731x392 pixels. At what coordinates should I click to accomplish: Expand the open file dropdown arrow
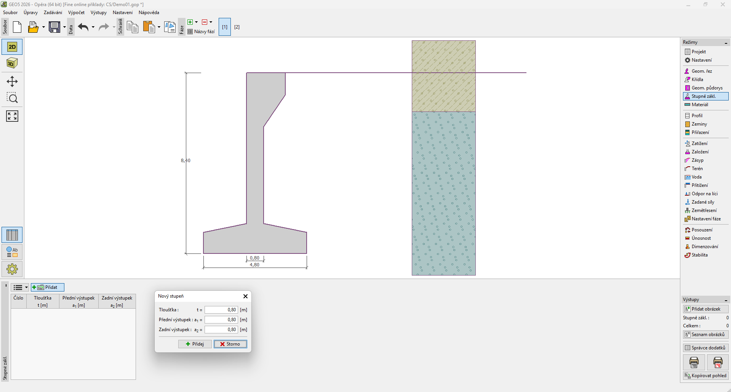(x=43, y=27)
